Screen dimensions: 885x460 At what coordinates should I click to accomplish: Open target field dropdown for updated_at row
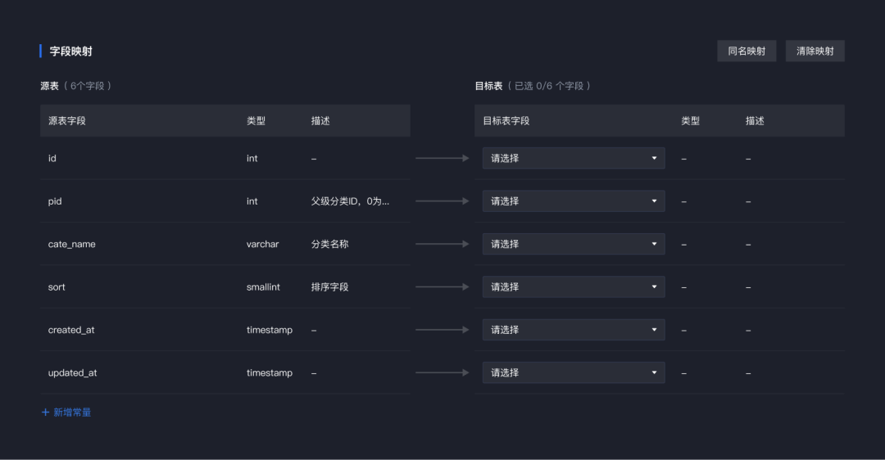point(574,372)
